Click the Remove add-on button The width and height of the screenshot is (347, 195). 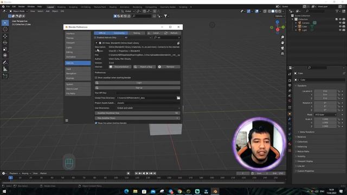coord(169,67)
